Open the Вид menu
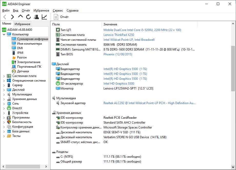 click(15, 11)
